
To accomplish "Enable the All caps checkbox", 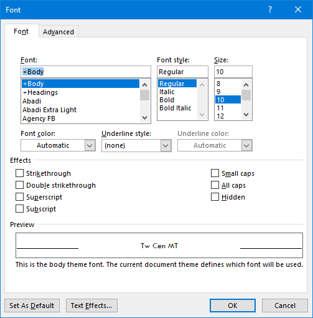I will point(215,185).
